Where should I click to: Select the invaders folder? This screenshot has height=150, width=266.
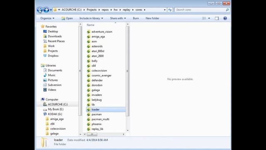97,95
